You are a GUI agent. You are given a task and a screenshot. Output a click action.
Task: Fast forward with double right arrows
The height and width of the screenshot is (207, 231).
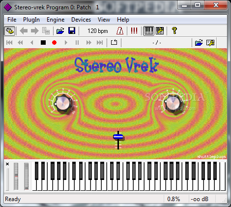[89, 43]
